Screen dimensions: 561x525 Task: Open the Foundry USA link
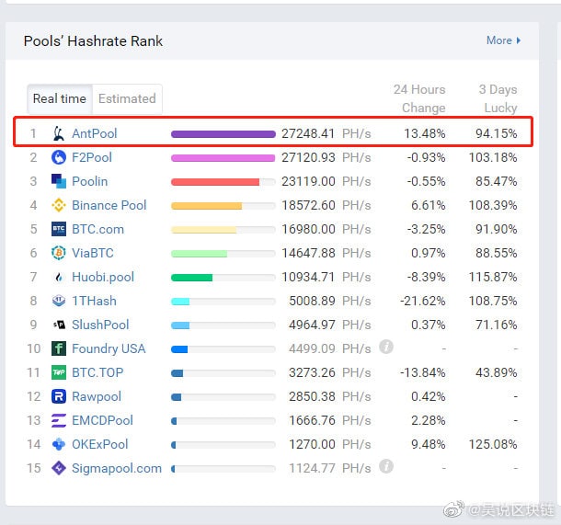pyautogui.click(x=109, y=348)
